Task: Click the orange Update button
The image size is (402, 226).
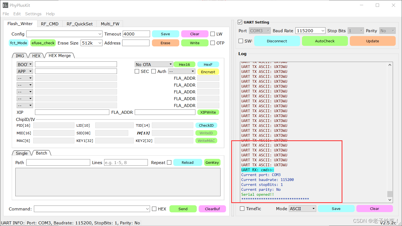Action: pos(372,41)
